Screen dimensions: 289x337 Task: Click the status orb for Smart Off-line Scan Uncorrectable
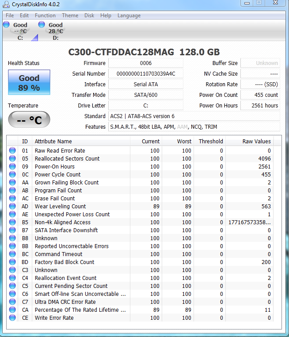tap(12, 294)
